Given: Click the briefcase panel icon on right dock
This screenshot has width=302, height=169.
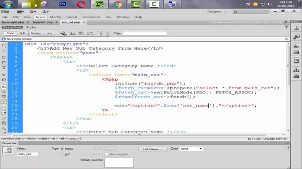Looking at the screenshot, I should tap(296, 76).
